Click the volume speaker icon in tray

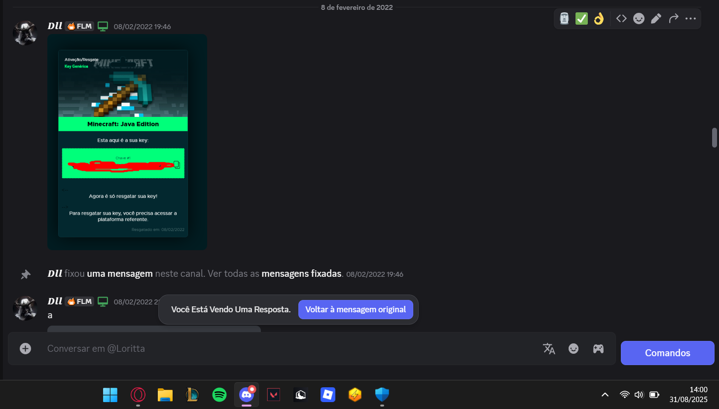(x=639, y=395)
